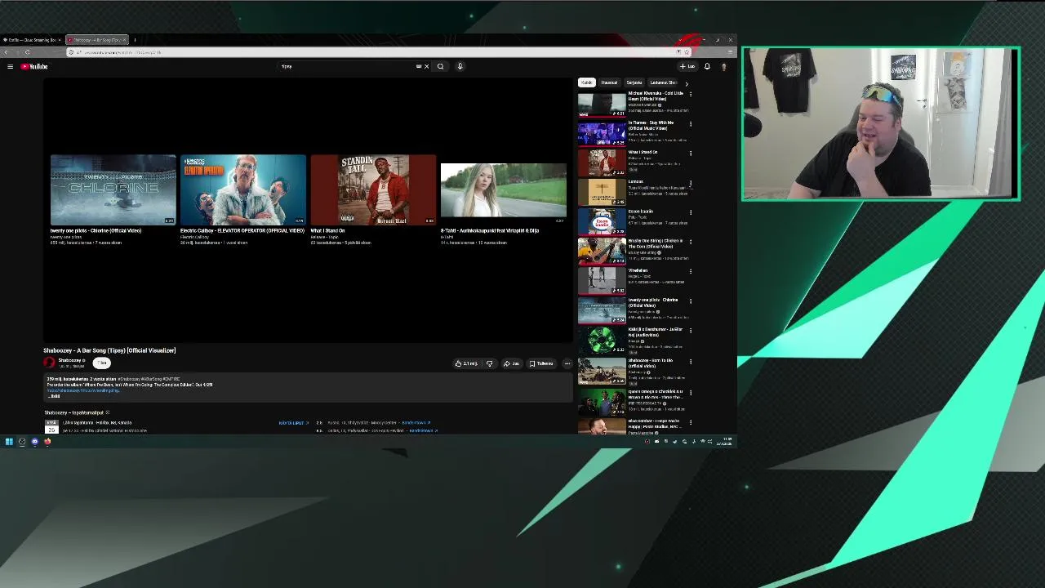
Task: Open the second Bandsintown ticket link
Action: click(x=423, y=430)
